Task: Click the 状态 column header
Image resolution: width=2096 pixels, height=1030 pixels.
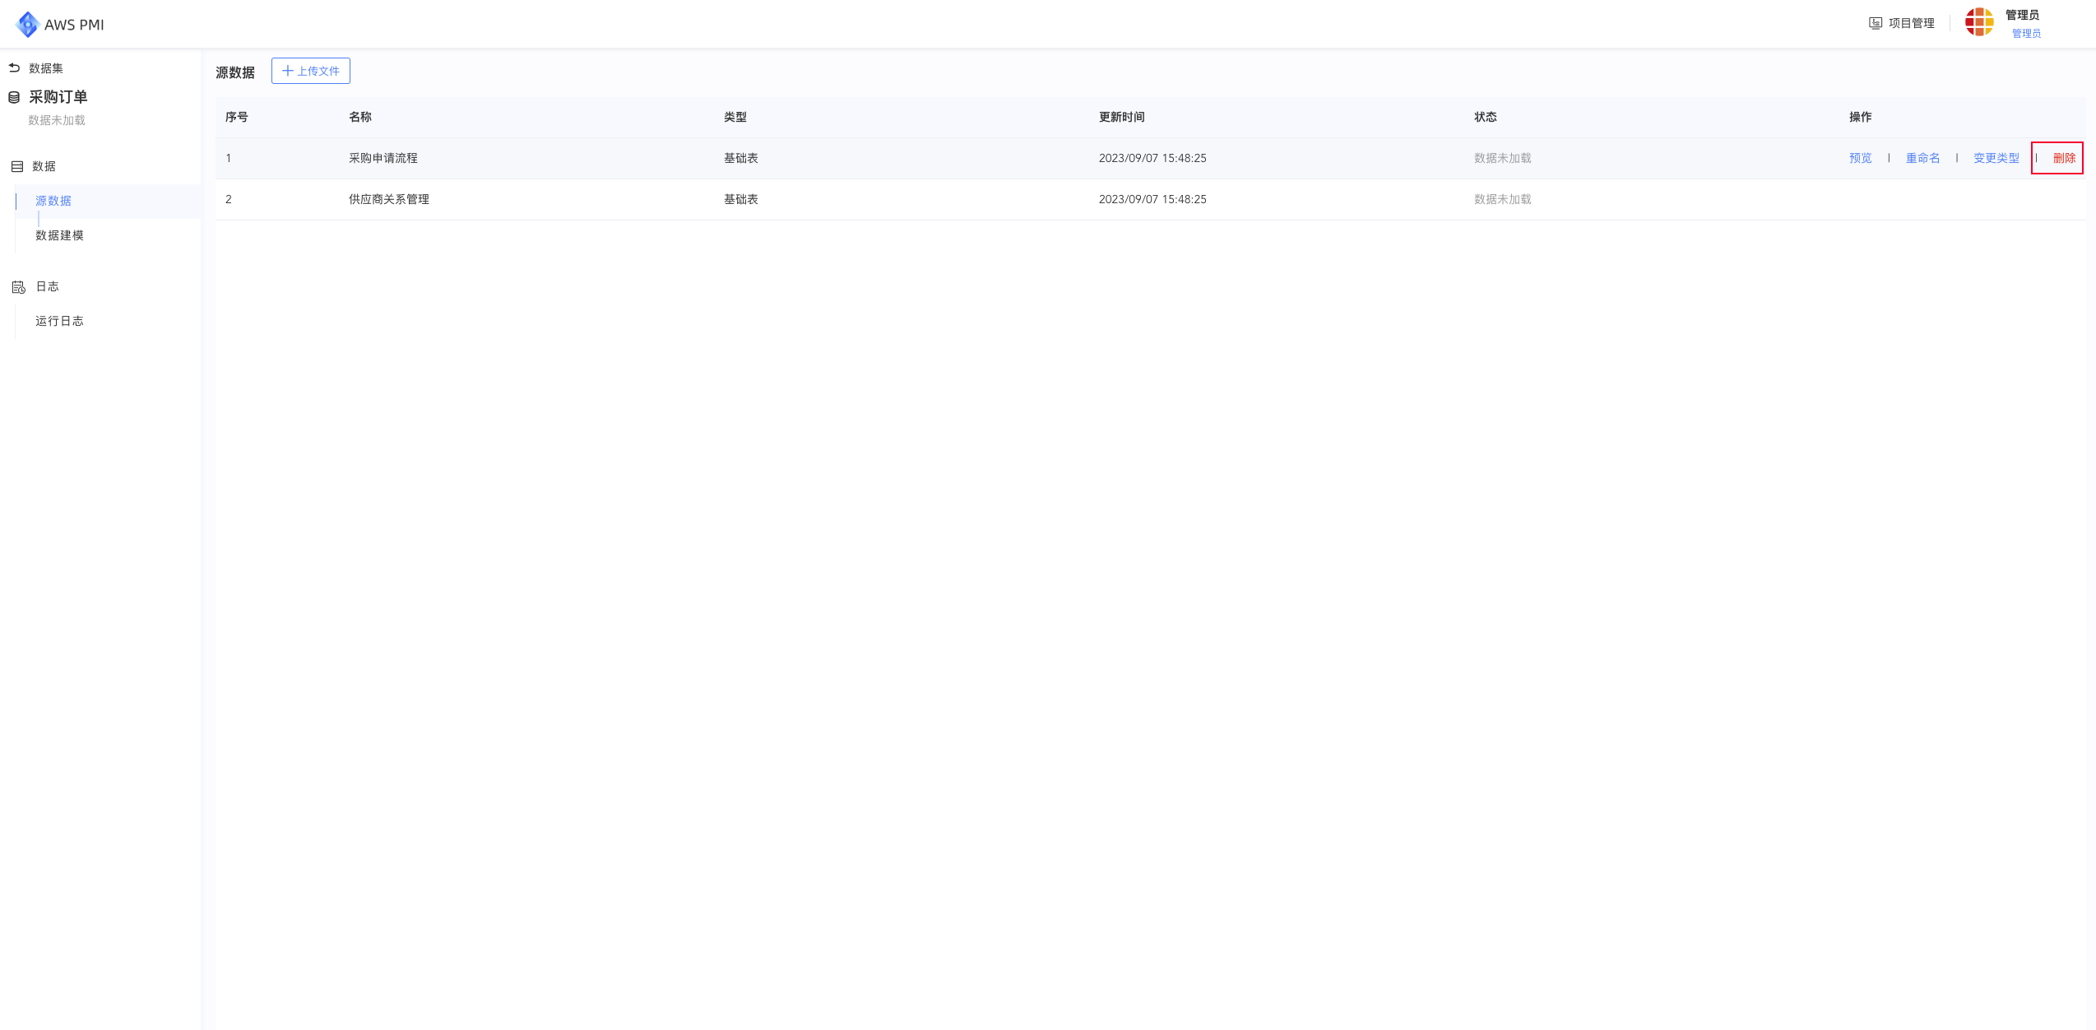Action: [x=1486, y=117]
